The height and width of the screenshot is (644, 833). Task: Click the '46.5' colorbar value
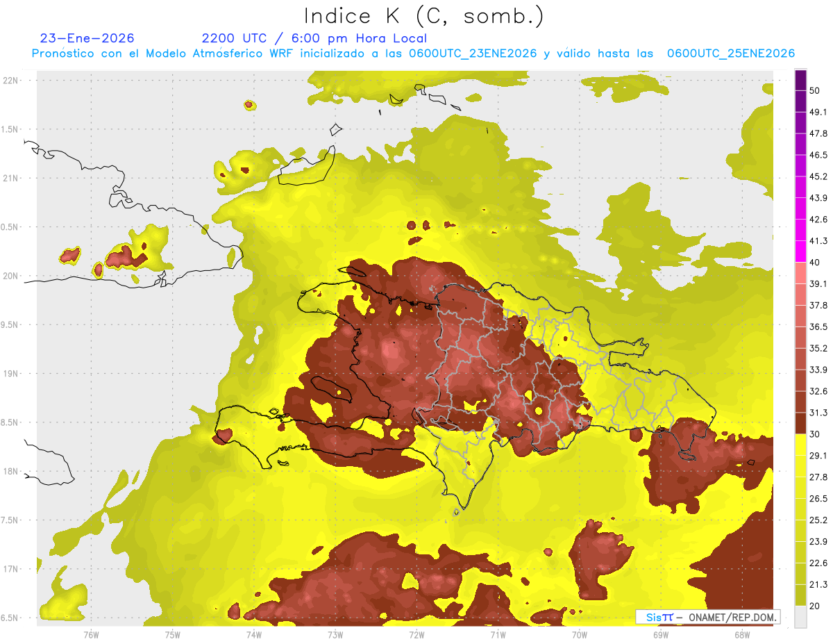(818, 155)
